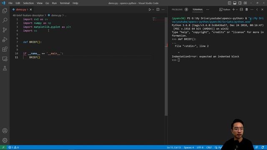This screenshot has width=267, height=150.
Task: Switch to the TERMINAL panel tab
Action: (197, 10)
